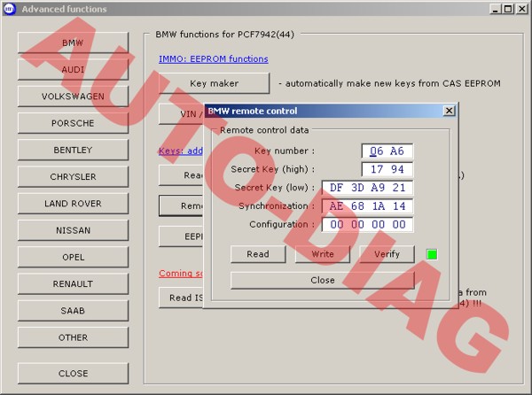
Task: Write the remote control data
Action: (x=323, y=254)
